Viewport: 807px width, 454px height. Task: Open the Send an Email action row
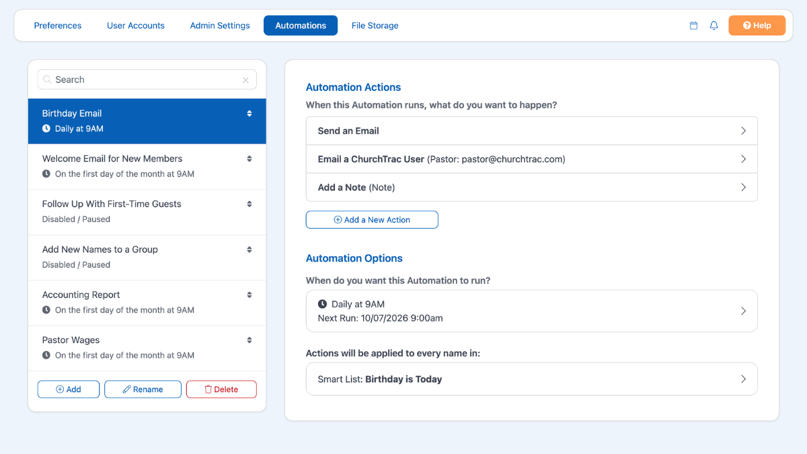[x=532, y=131]
